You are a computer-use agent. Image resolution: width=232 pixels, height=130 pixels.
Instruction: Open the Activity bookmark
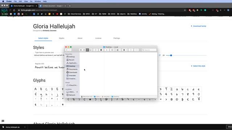pyautogui.click(x=143, y=14)
